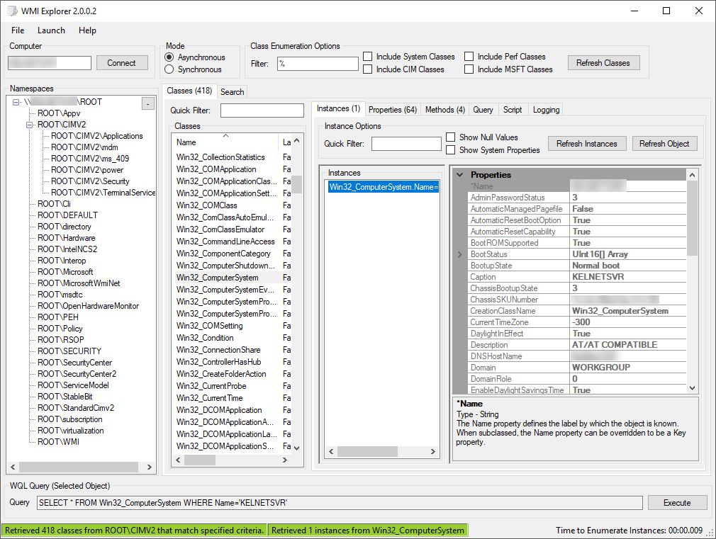Enable Show System Properties
The width and height of the screenshot is (716, 539).
451,149
